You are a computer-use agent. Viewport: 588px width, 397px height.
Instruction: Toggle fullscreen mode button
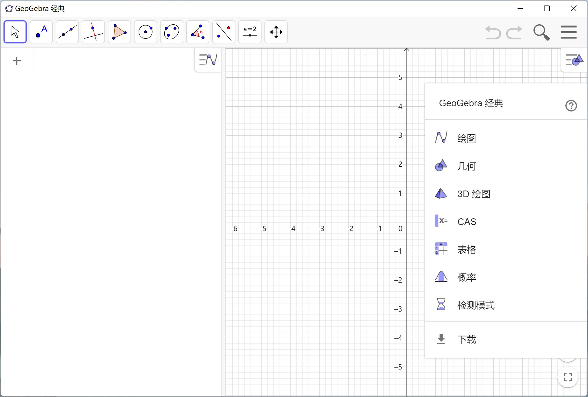click(567, 377)
